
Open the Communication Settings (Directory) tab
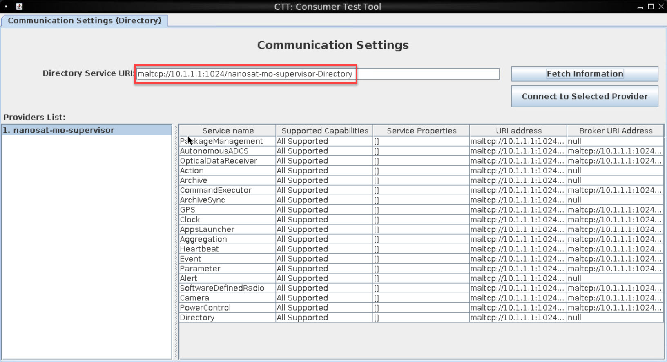85,20
